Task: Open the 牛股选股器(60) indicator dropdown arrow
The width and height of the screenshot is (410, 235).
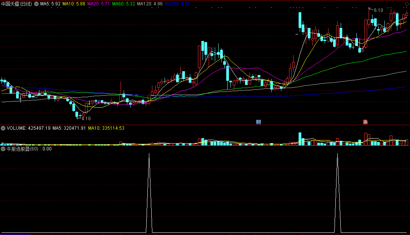Action: pos(3,149)
